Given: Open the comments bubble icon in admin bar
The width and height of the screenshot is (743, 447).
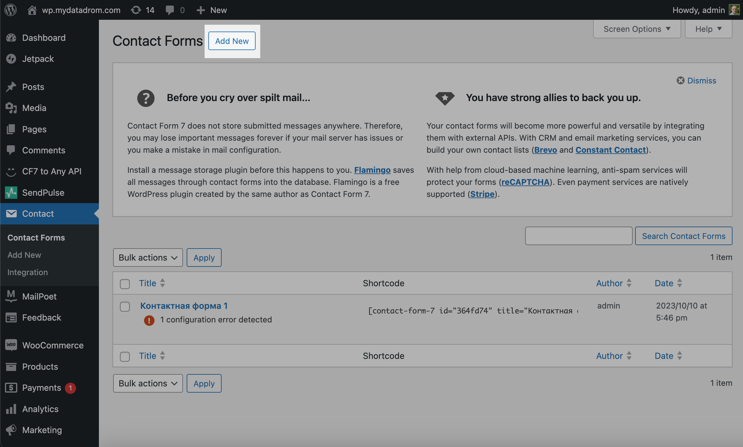Looking at the screenshot, I should 170,10.
